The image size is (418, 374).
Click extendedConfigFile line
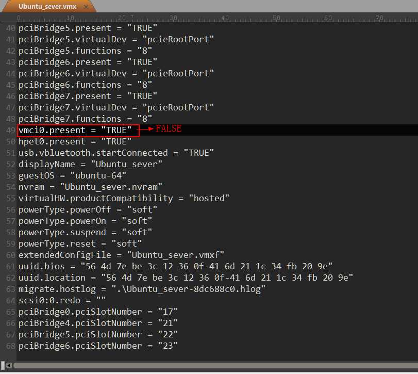pos(121,255)
